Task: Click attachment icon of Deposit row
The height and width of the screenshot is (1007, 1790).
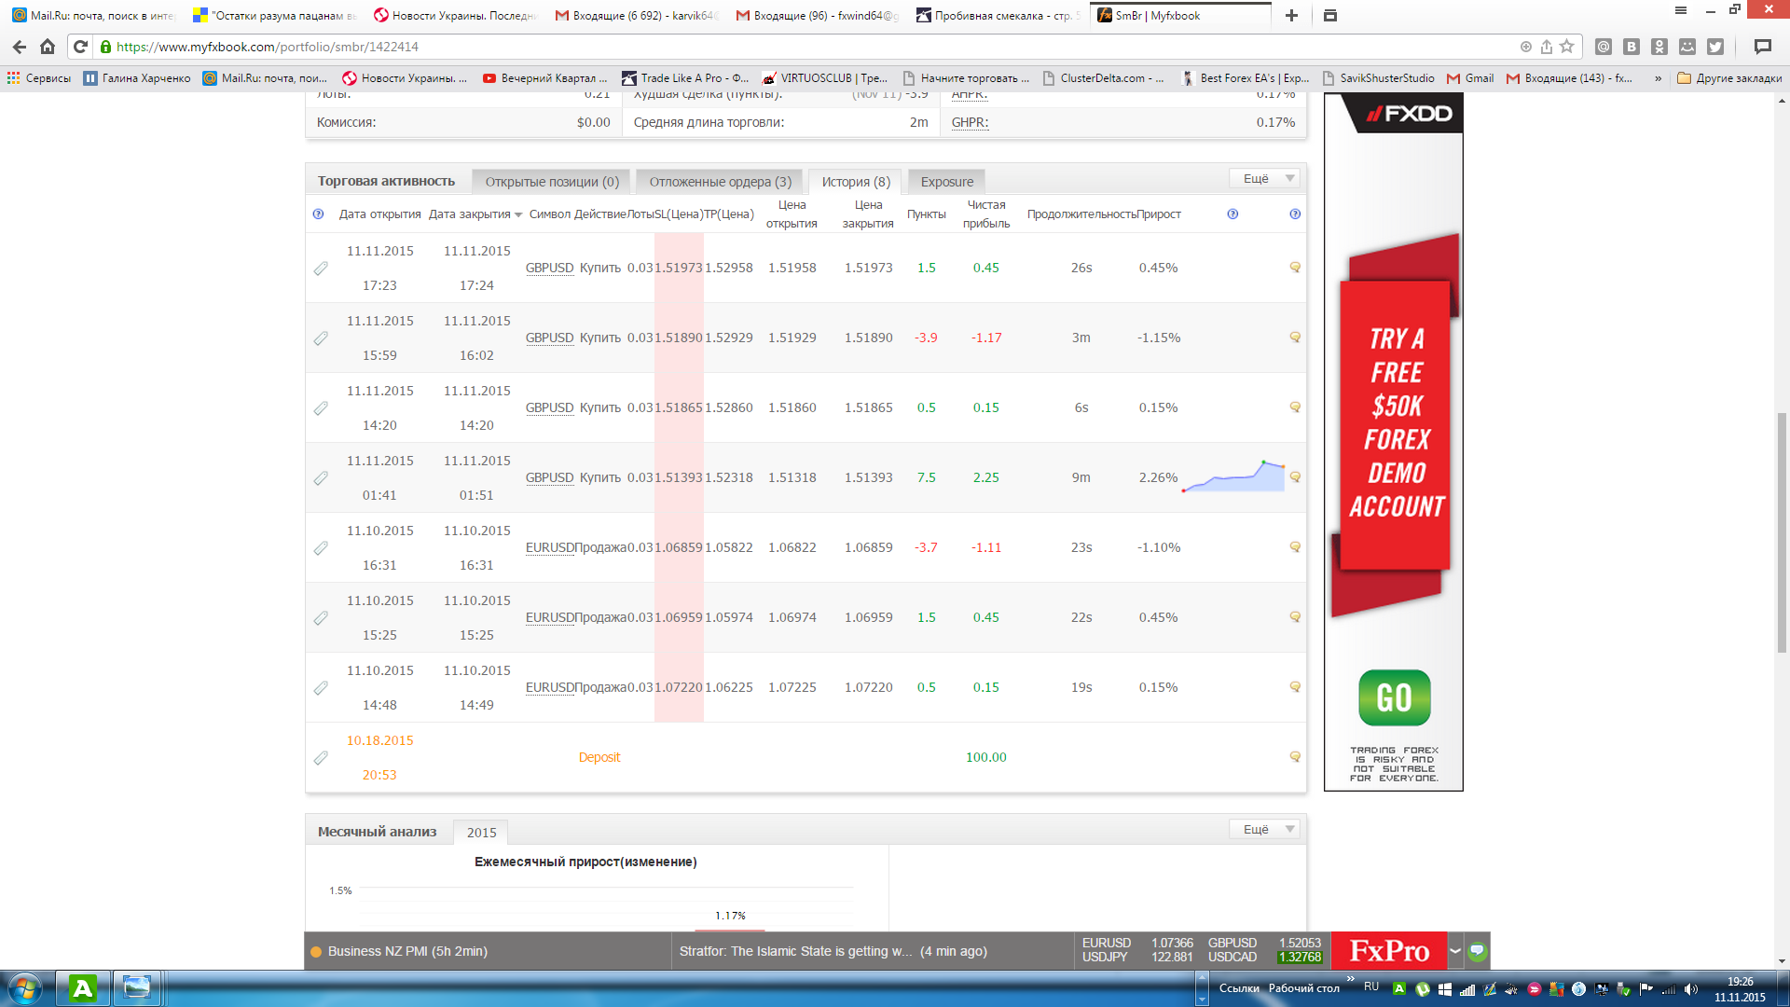Action: pos(321,758)
